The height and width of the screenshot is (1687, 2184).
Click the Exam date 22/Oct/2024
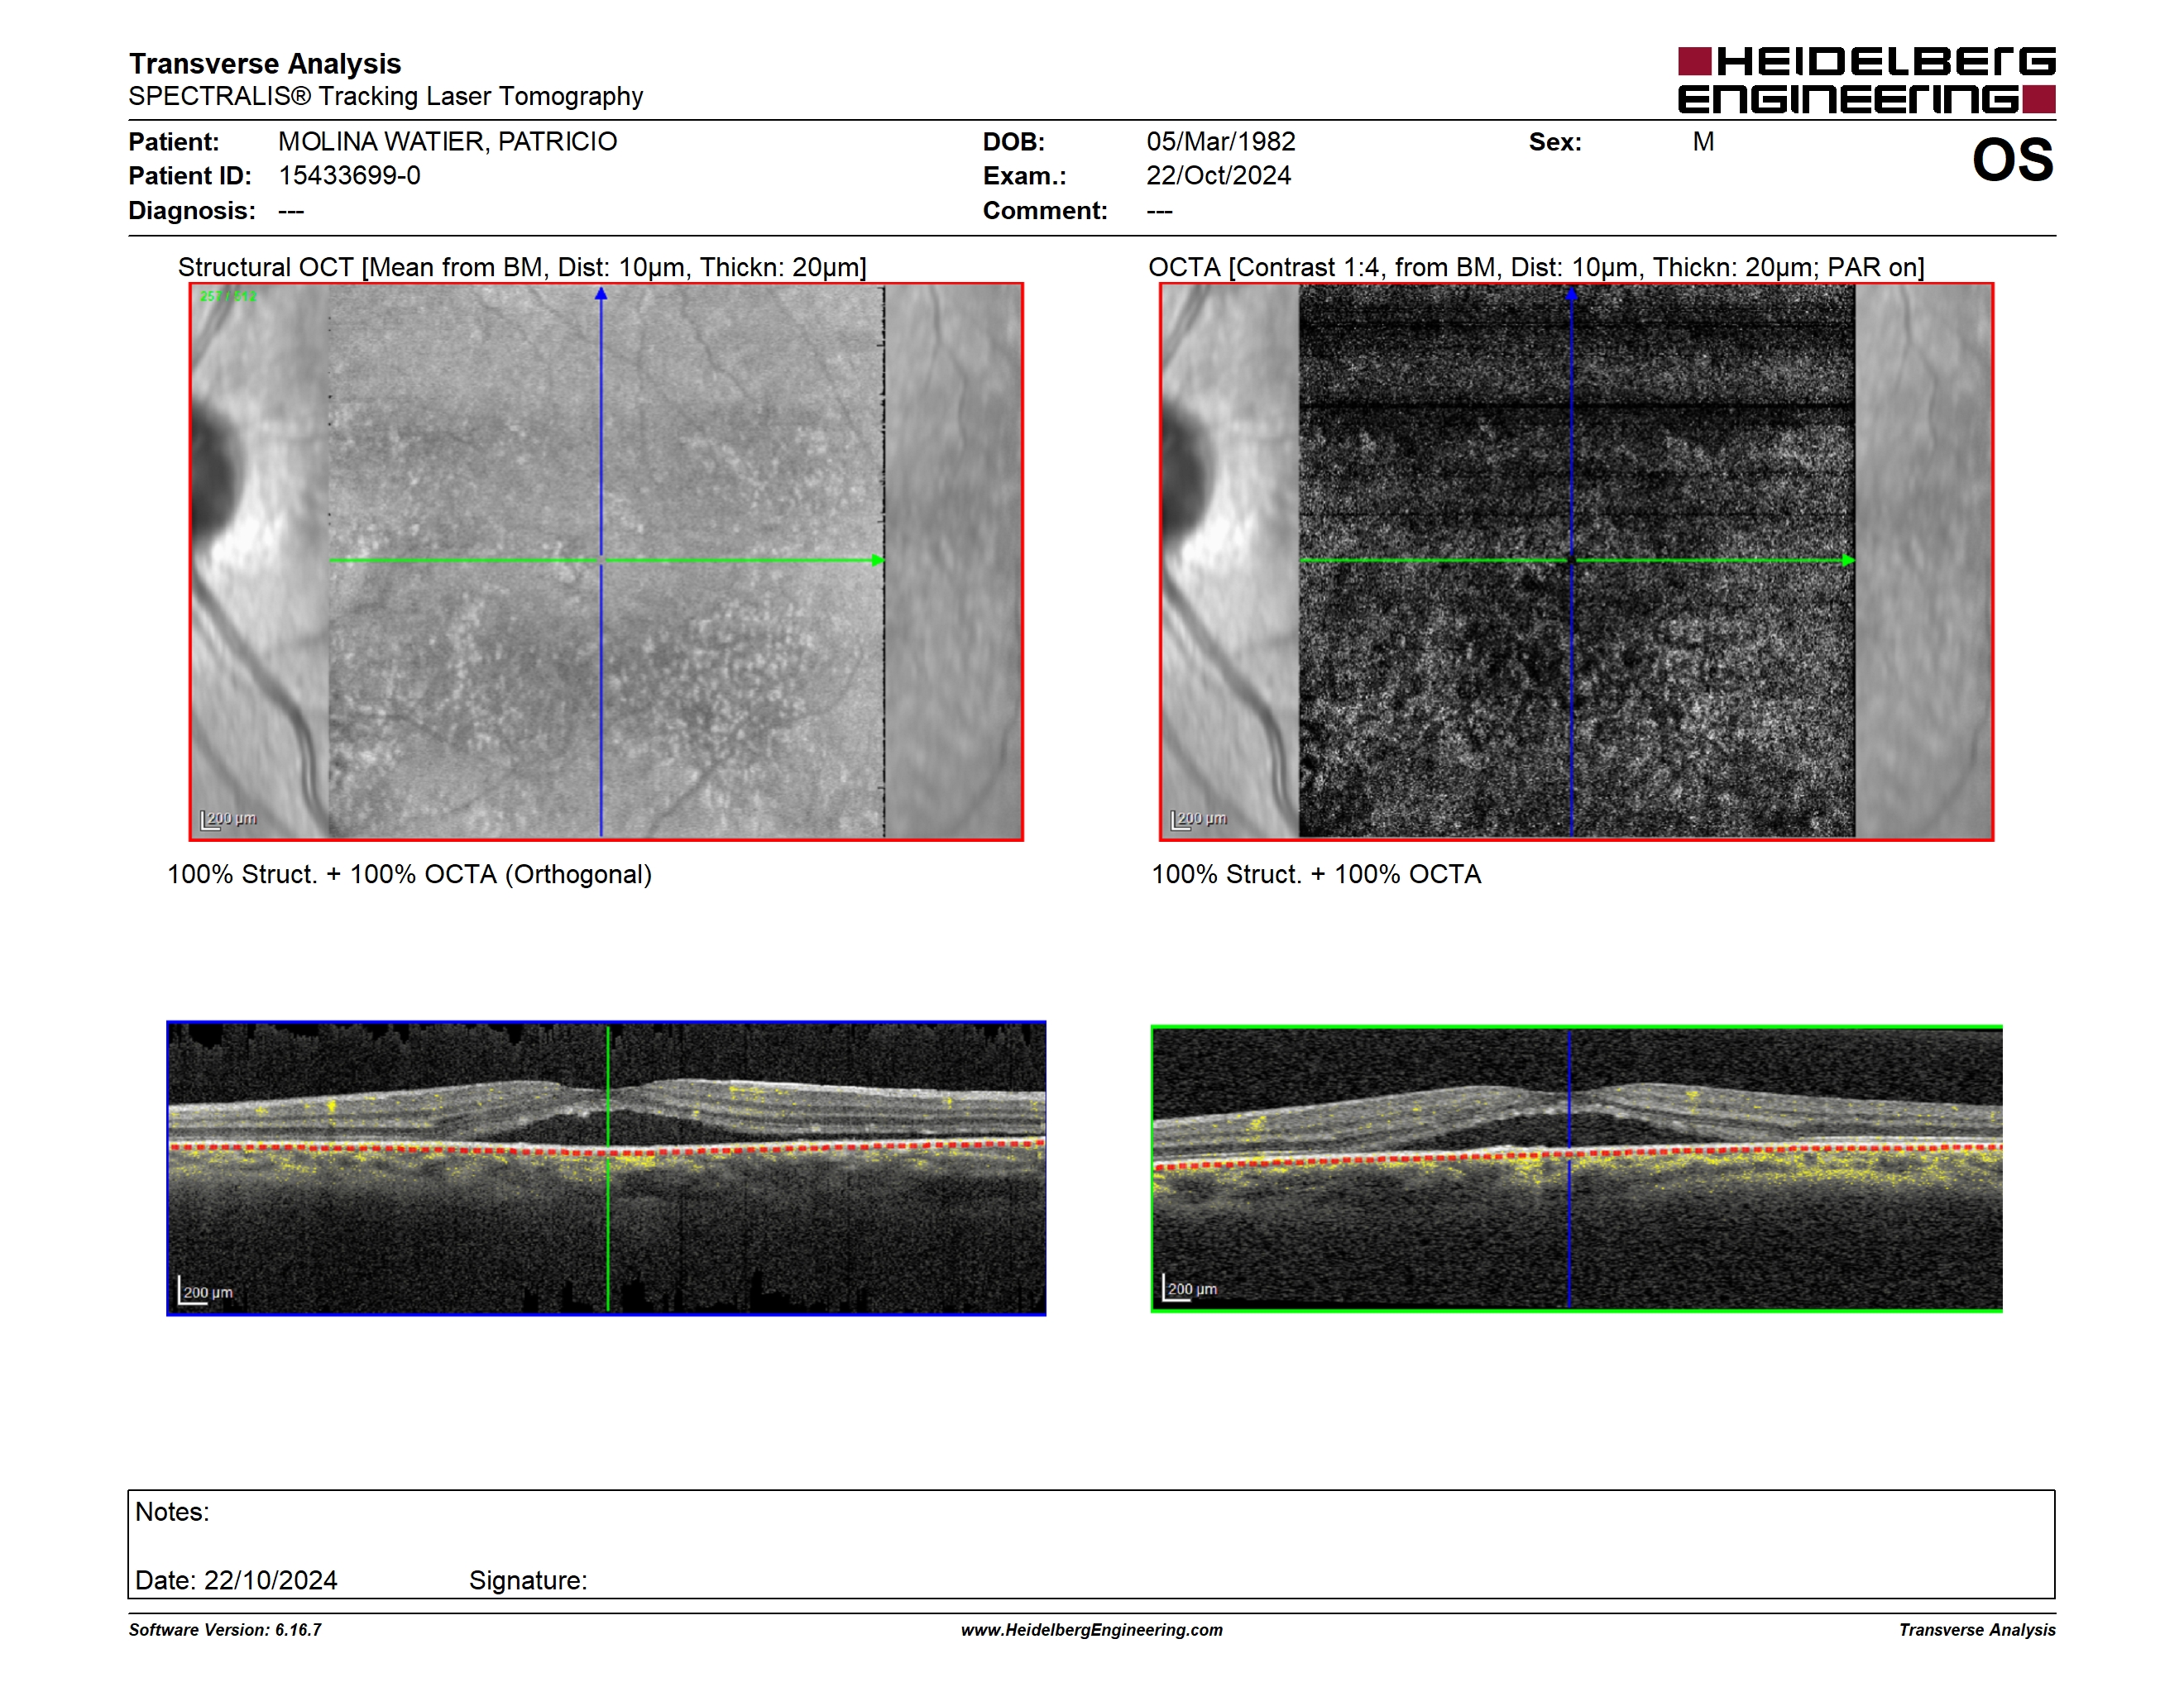tap(1218, 176)
